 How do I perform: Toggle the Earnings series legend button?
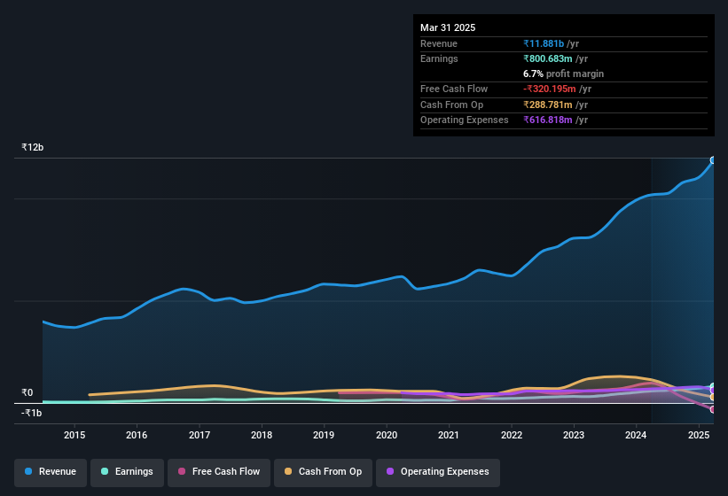[127, 472]
